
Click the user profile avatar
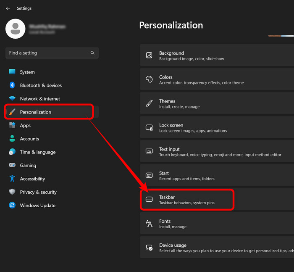tap(16, 29)
